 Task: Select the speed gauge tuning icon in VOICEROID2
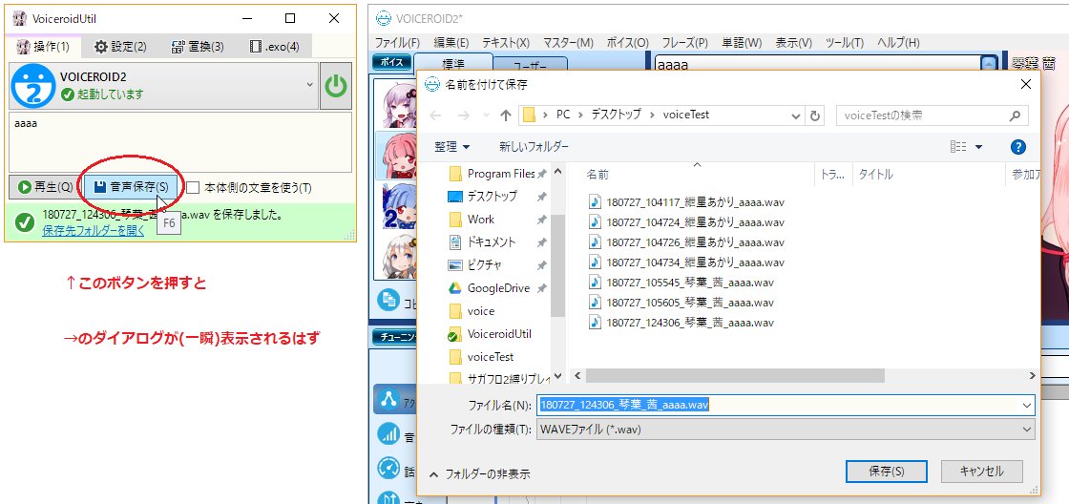(389, 468)
